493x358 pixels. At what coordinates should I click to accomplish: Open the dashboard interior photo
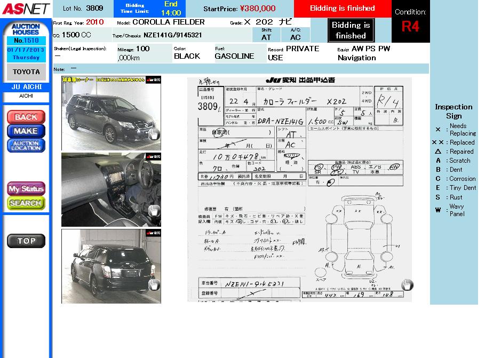pos(110,189)
